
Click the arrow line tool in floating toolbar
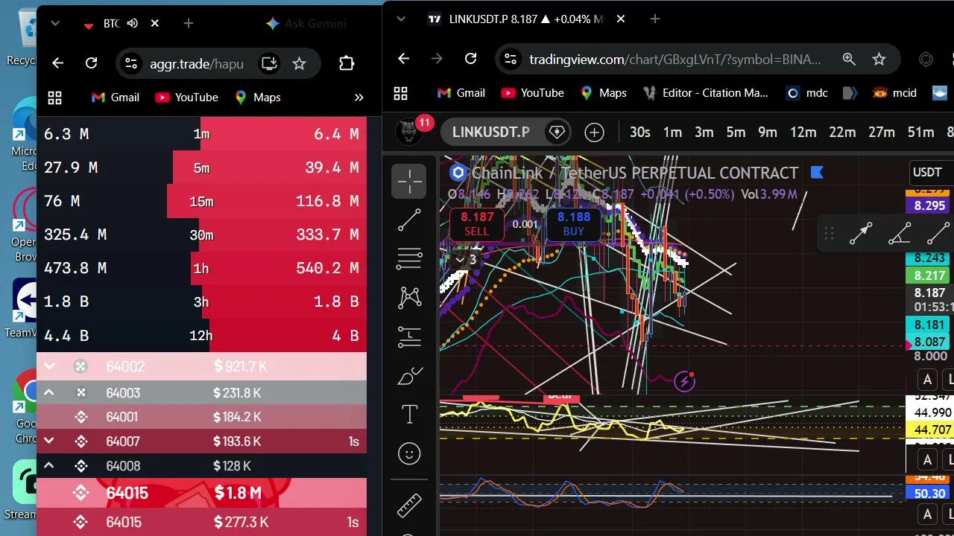tap(861, 234)
